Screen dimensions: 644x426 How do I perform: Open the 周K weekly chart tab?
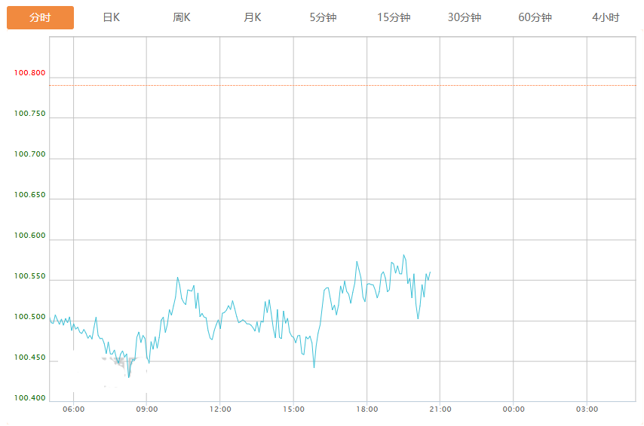[182, 17]
